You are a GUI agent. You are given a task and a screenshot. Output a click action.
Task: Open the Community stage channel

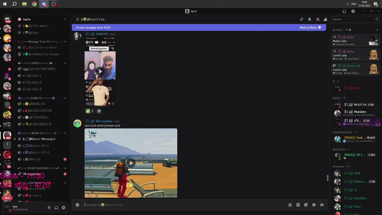pos(42,54)
